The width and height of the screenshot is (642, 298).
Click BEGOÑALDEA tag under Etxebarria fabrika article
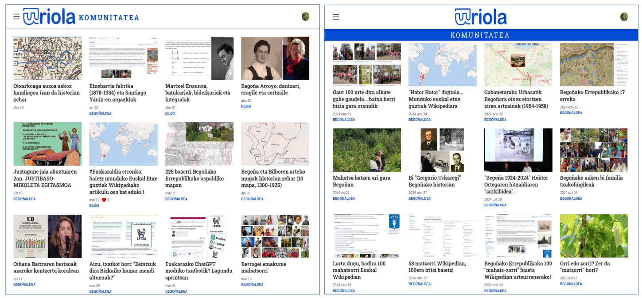[x=100, y=113]
